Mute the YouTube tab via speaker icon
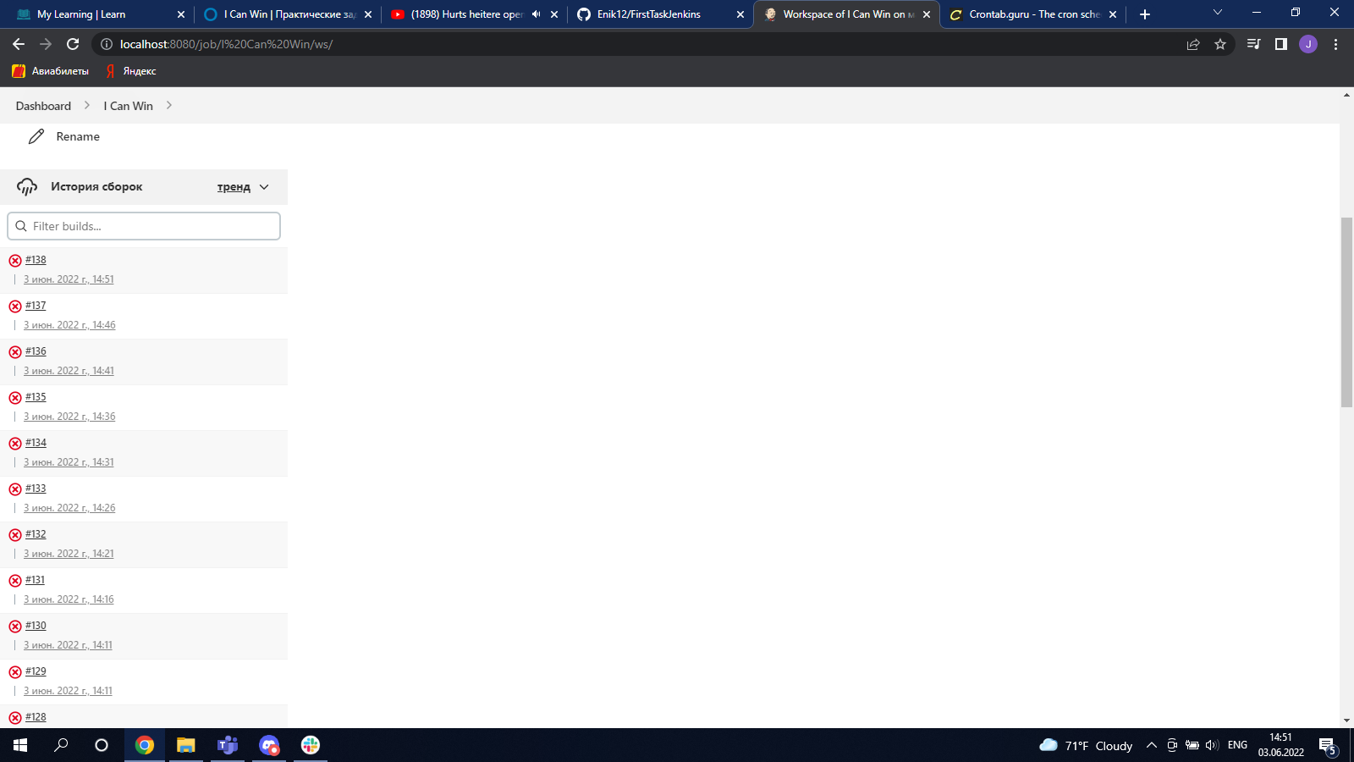 click(x=536, y=14)
